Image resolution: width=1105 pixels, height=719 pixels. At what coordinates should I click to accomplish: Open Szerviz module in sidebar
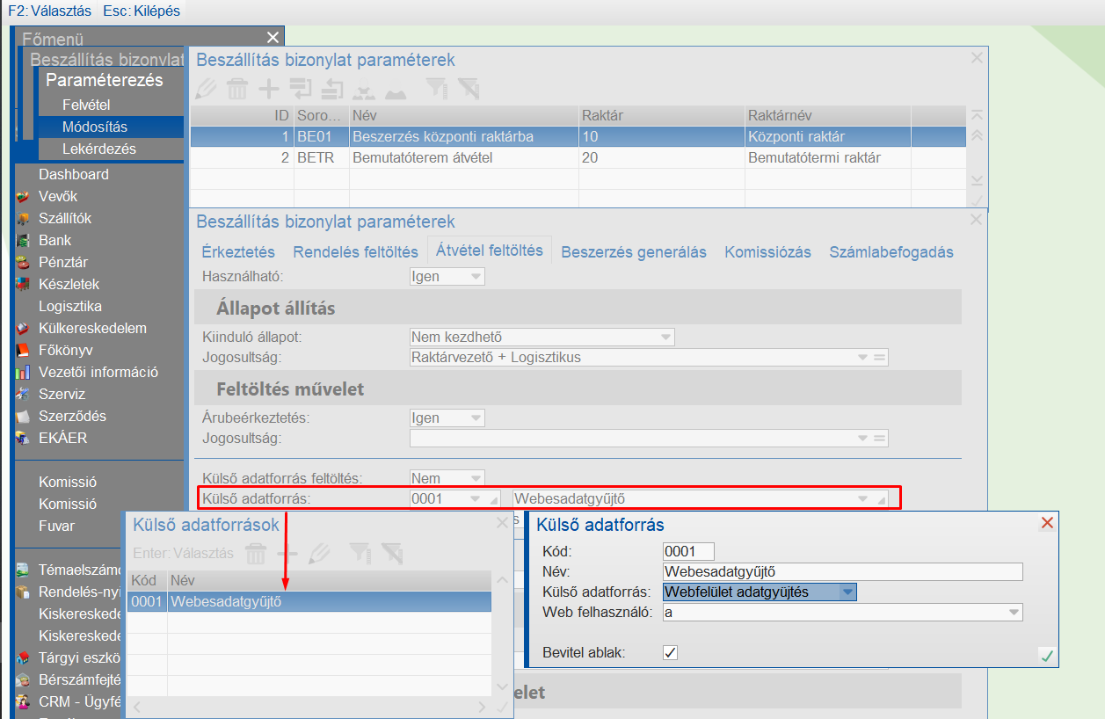click(x=62, y=394)
